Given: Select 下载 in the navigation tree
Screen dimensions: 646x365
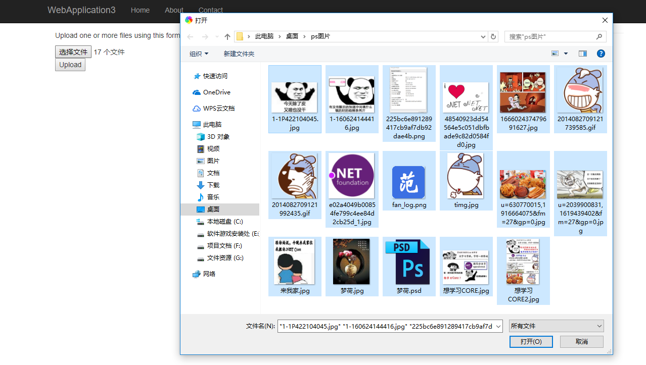Looking at the screenshot, I should [213, 185].
